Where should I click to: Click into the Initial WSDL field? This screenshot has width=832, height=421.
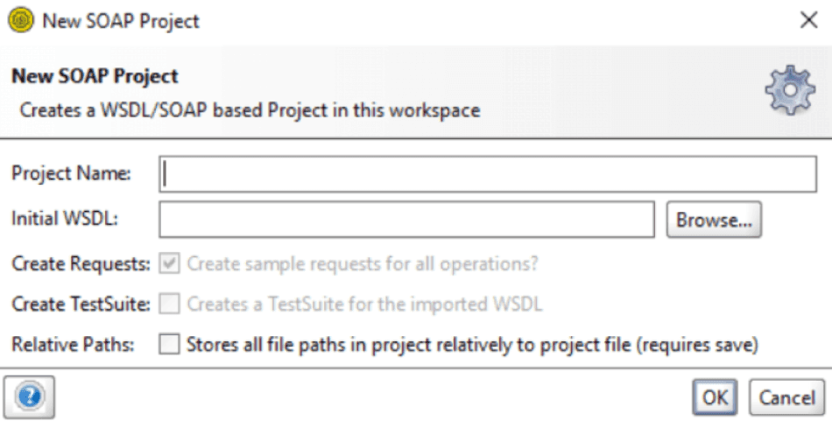[406, 220]
